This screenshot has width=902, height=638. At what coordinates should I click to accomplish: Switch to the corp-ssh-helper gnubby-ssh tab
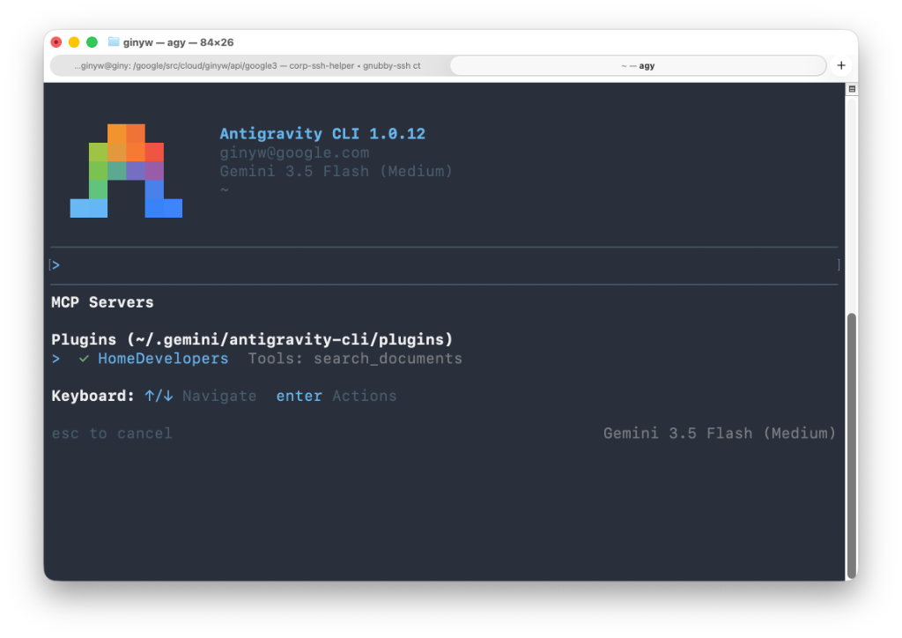tap(248, 65)
